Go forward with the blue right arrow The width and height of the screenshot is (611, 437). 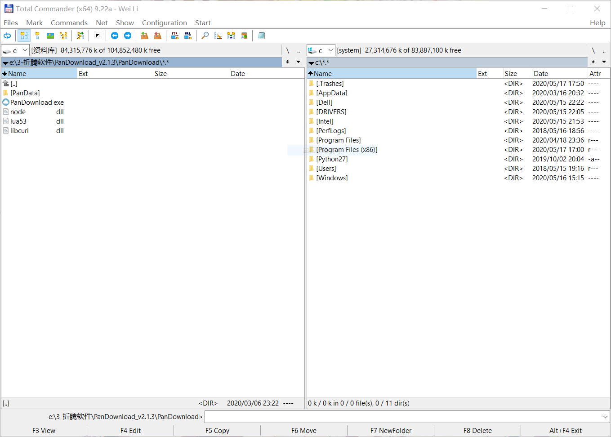(x=128, y=36)
